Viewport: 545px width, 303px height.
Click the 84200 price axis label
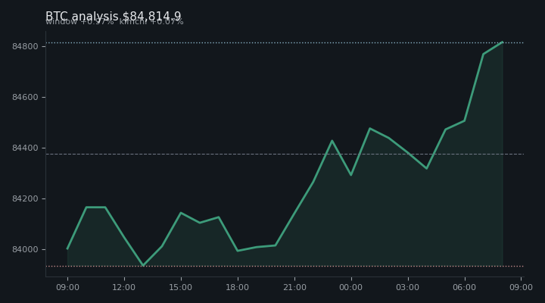[x=25, y=198]
